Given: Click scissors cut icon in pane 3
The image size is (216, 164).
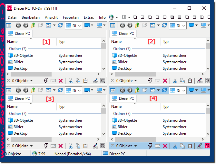Looking at the screenshot, I should click(71, 146).
